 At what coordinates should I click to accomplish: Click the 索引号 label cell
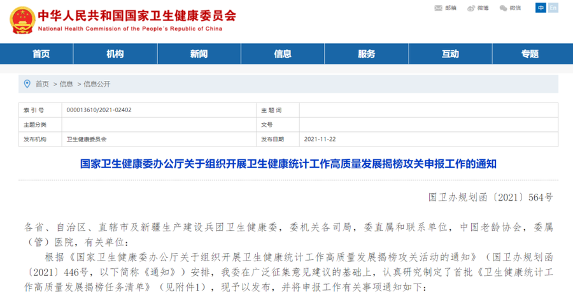(x=40, y=110)
